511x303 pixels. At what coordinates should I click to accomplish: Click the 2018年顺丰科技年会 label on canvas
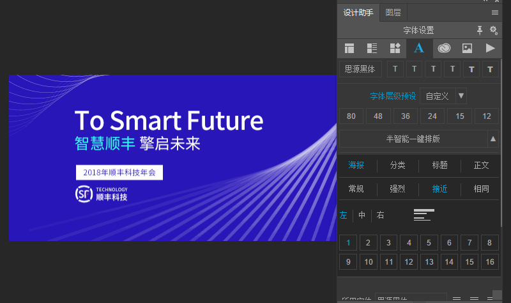pos(119,173)
